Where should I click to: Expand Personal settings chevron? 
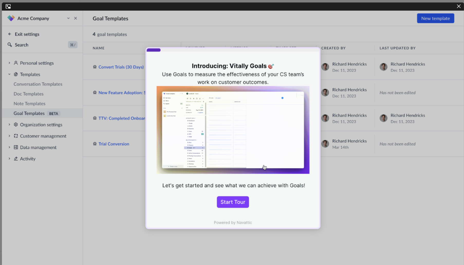coord(9,63)
